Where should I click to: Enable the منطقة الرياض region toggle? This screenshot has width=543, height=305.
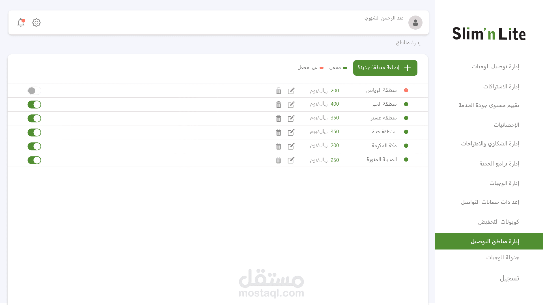click(x=34, y=91)
